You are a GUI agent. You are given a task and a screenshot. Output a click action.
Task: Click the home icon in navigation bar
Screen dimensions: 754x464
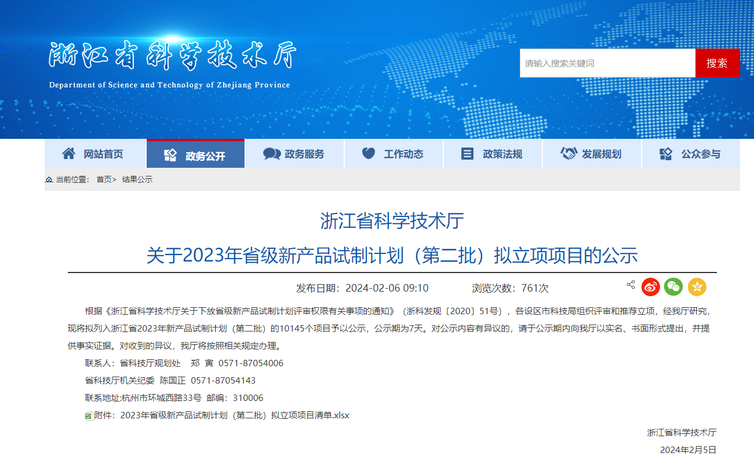tap(68, 154)
